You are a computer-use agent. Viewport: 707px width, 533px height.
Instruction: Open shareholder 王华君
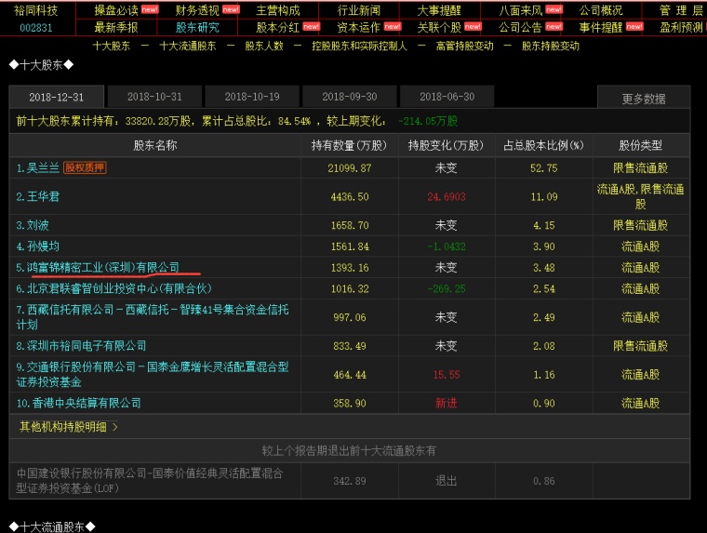43,196
